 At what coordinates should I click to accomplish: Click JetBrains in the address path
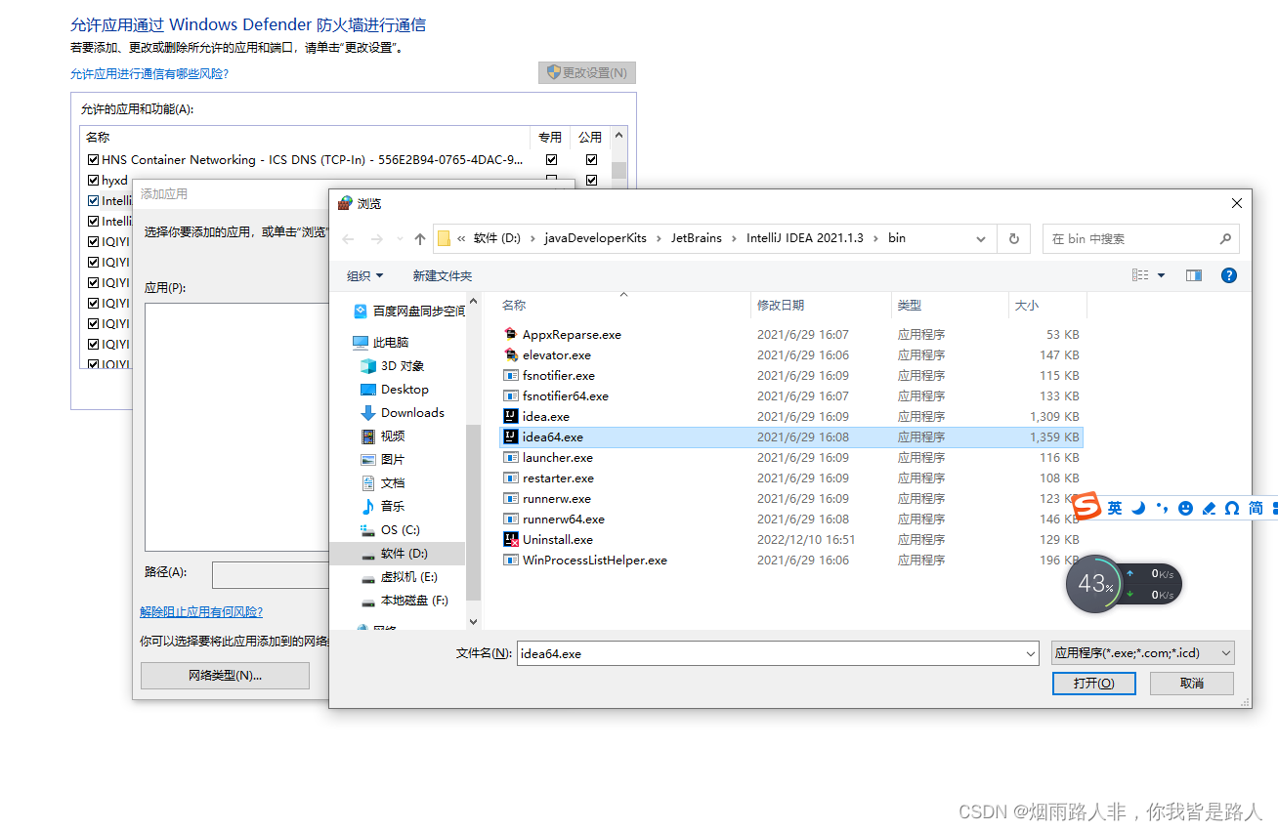[696, 238]
